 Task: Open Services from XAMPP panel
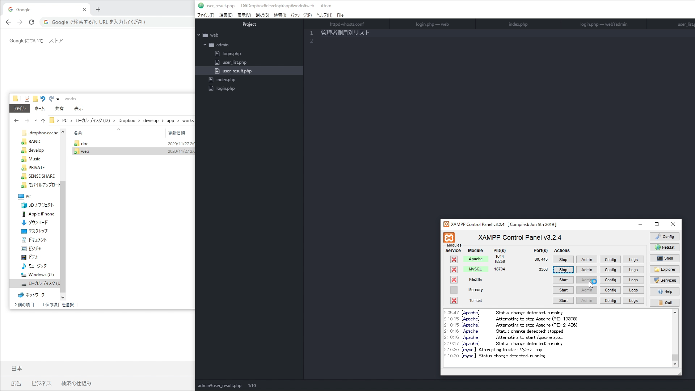point(665,281)
